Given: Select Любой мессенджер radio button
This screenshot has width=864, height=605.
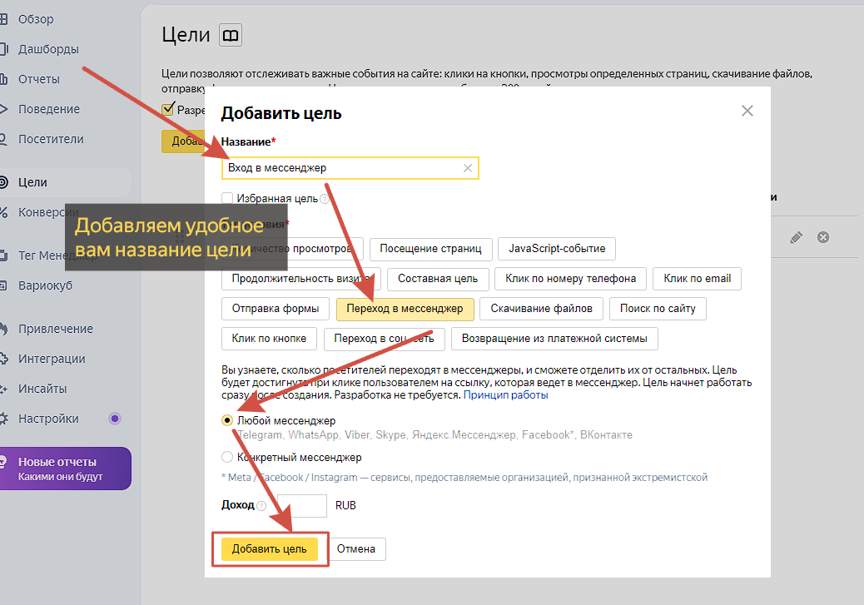Looking at the screenshot, I should [227, 420].
